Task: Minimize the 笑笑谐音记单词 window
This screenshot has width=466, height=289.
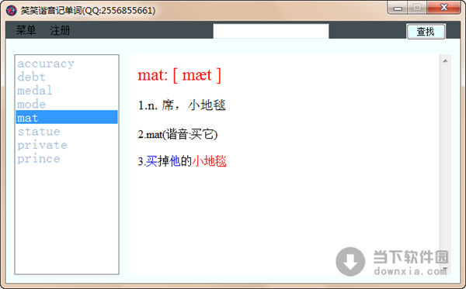Action: [x=398, y=8]
